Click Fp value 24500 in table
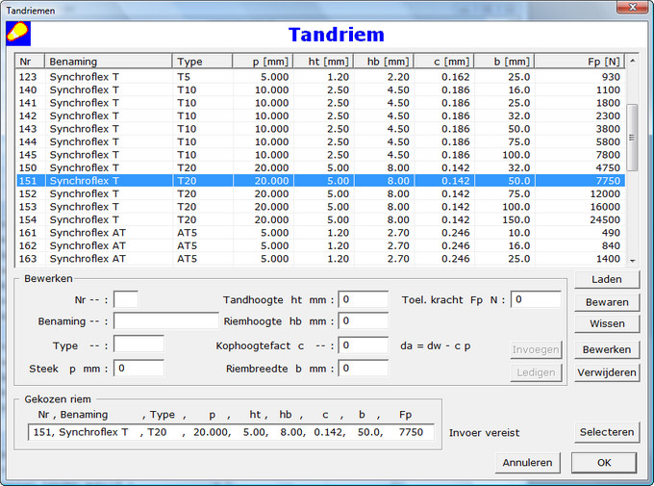 [605, 219]
